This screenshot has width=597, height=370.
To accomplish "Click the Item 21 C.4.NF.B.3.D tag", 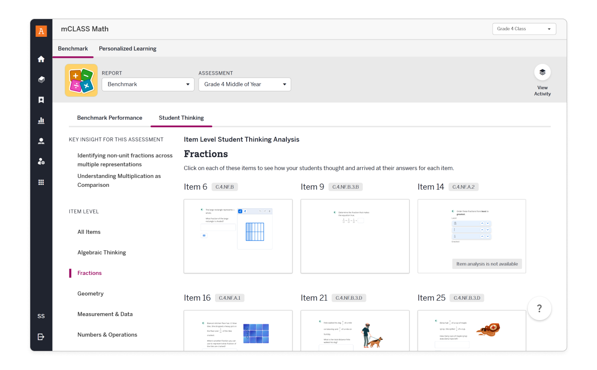I will pos(349,298).
